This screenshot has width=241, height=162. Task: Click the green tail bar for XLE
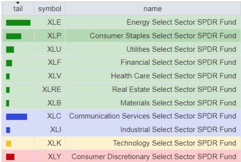pyautogui.click(x=18, y=23)
